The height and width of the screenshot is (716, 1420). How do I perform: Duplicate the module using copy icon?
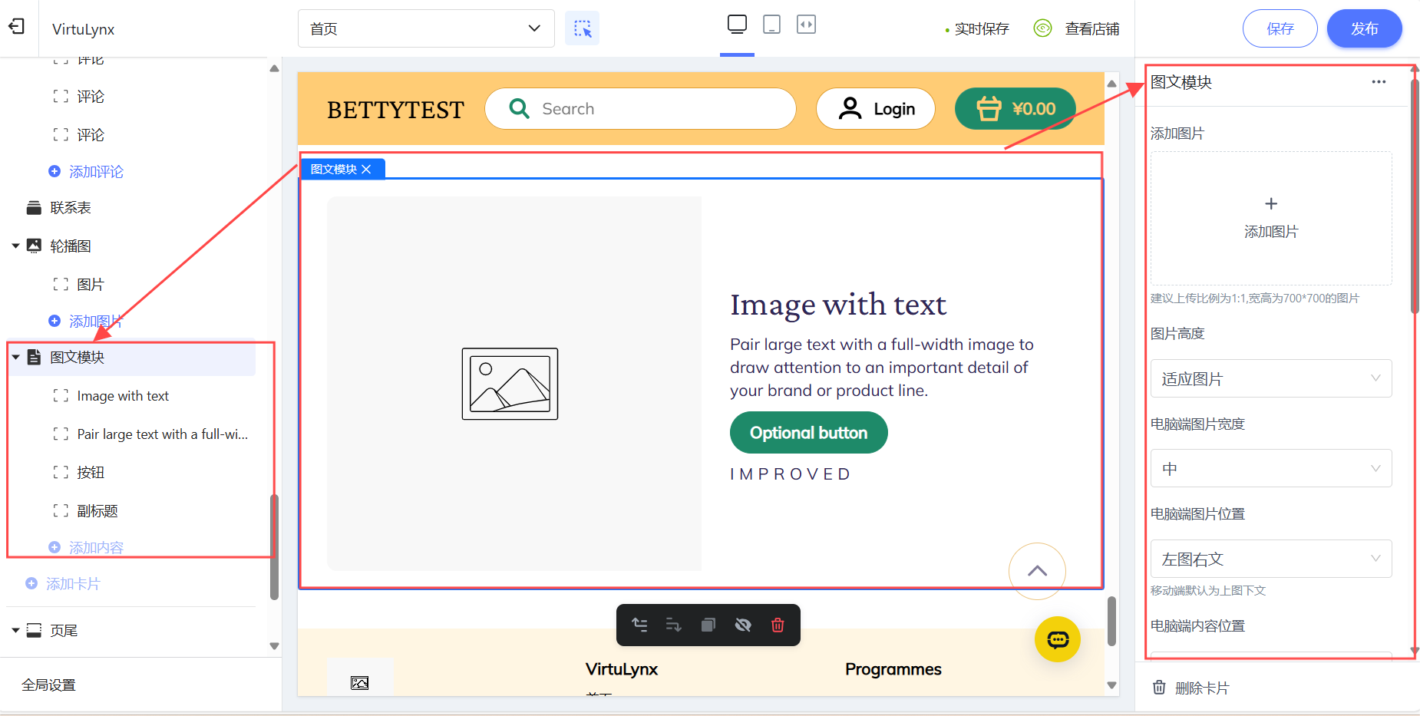pyautogui.click(x=708, y=625)
